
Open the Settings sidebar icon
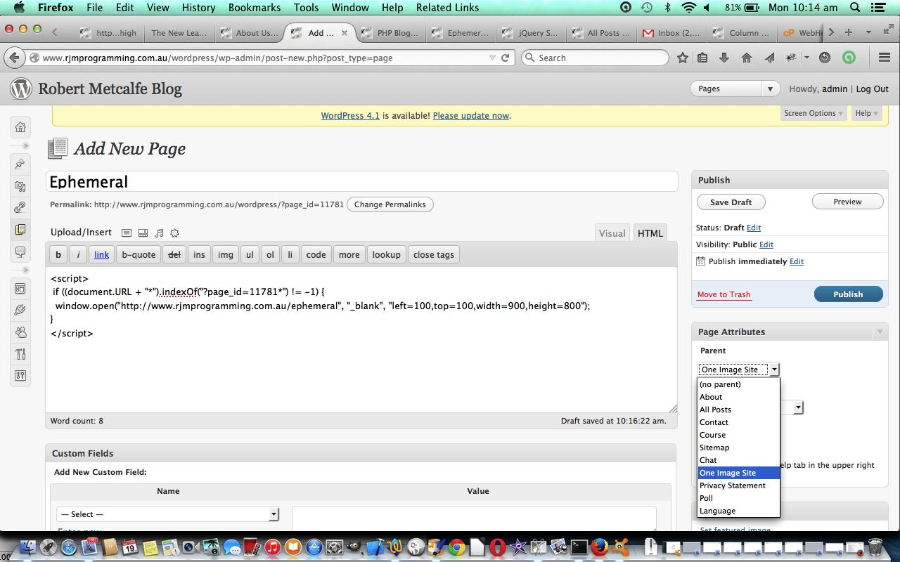tap(20, 376)
